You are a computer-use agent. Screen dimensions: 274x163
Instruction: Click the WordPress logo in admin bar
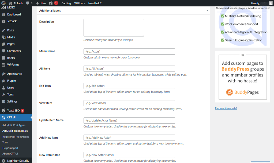tap(3, 3)
